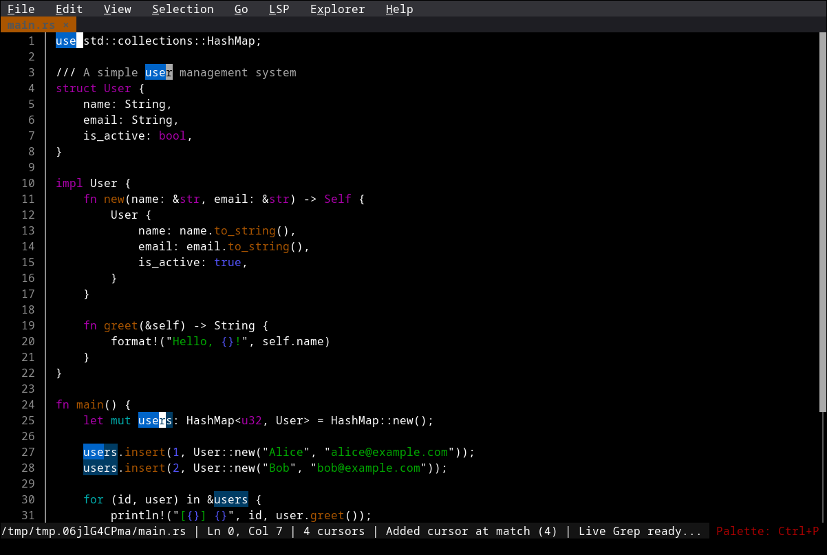
Task: Open the File menu
Action: pyautogui.click(x=21, y=9)
